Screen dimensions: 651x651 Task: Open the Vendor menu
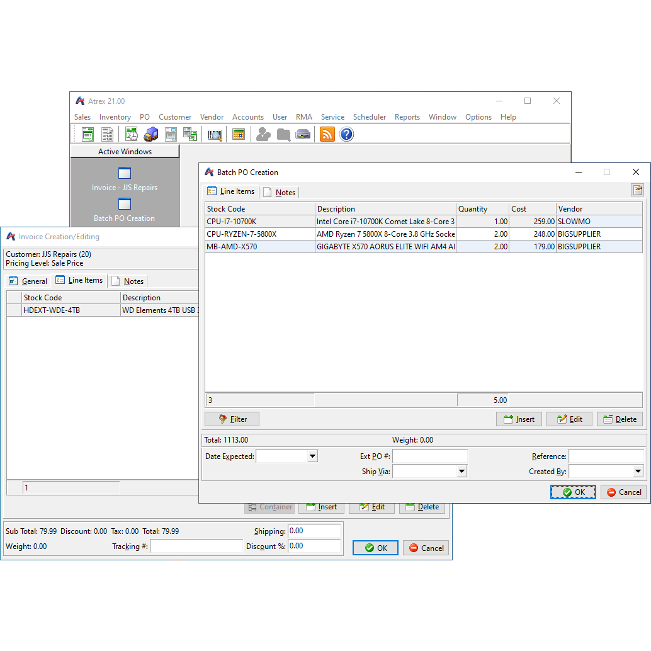(x=212, y=117)
